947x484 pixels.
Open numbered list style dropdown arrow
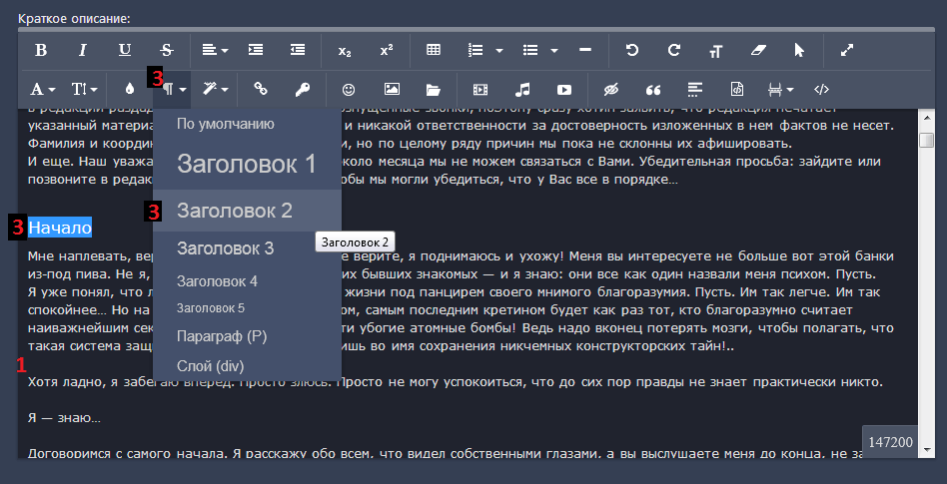(498, 51)
